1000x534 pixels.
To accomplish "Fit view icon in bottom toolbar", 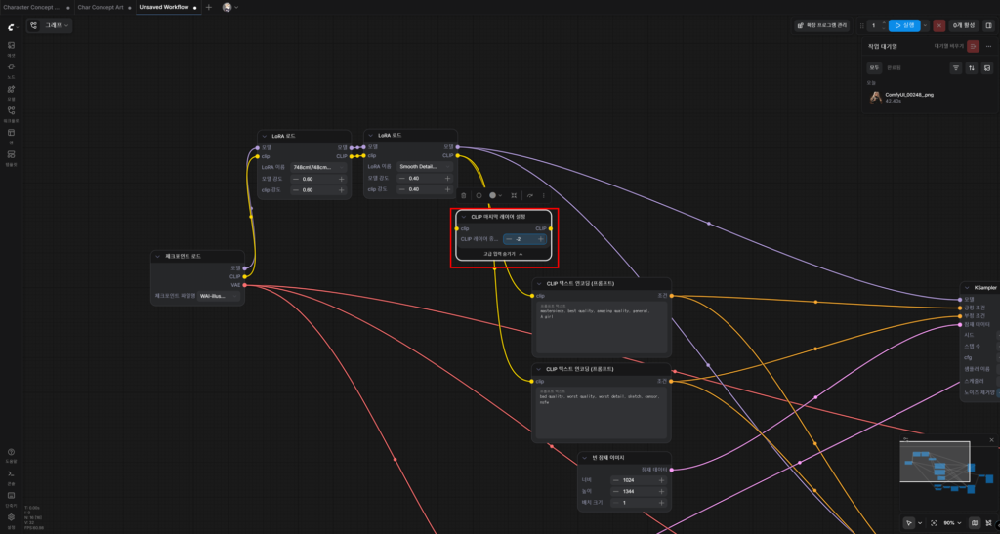I will [934, 523].
